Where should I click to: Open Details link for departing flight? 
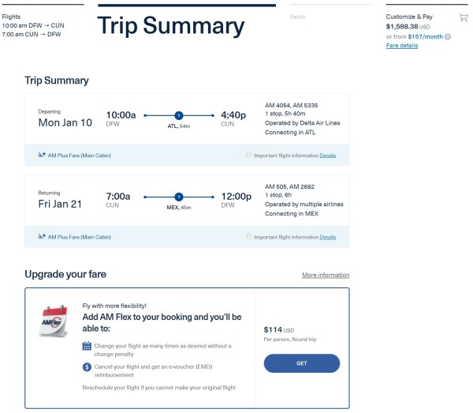(327, 156)
